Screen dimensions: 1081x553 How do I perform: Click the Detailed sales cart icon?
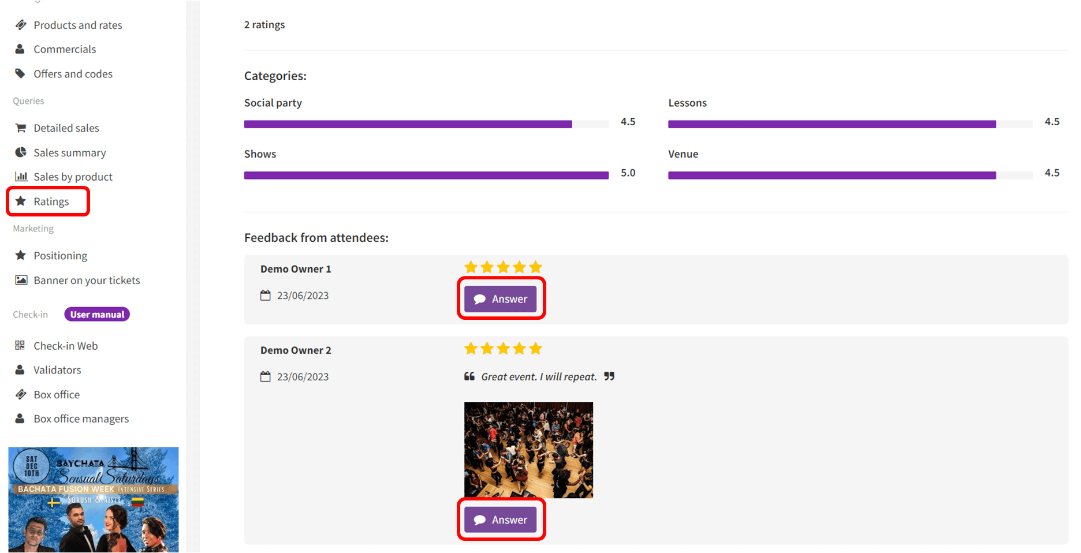tap(21, 128)
